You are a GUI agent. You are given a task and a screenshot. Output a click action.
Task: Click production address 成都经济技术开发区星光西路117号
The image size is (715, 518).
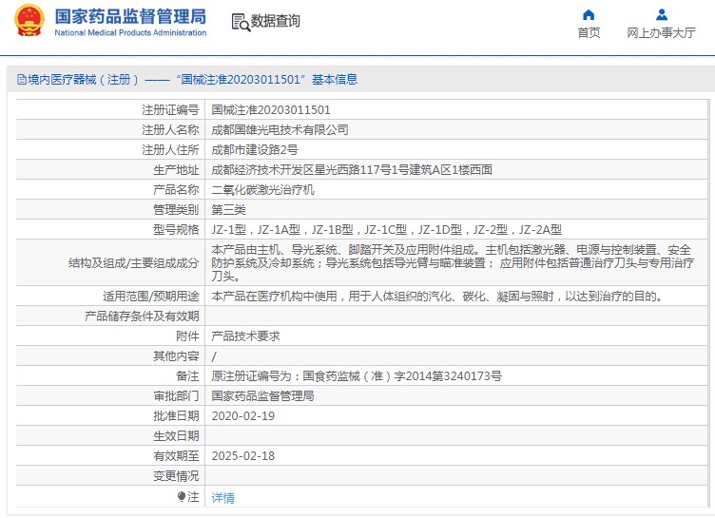coord(352,170)
